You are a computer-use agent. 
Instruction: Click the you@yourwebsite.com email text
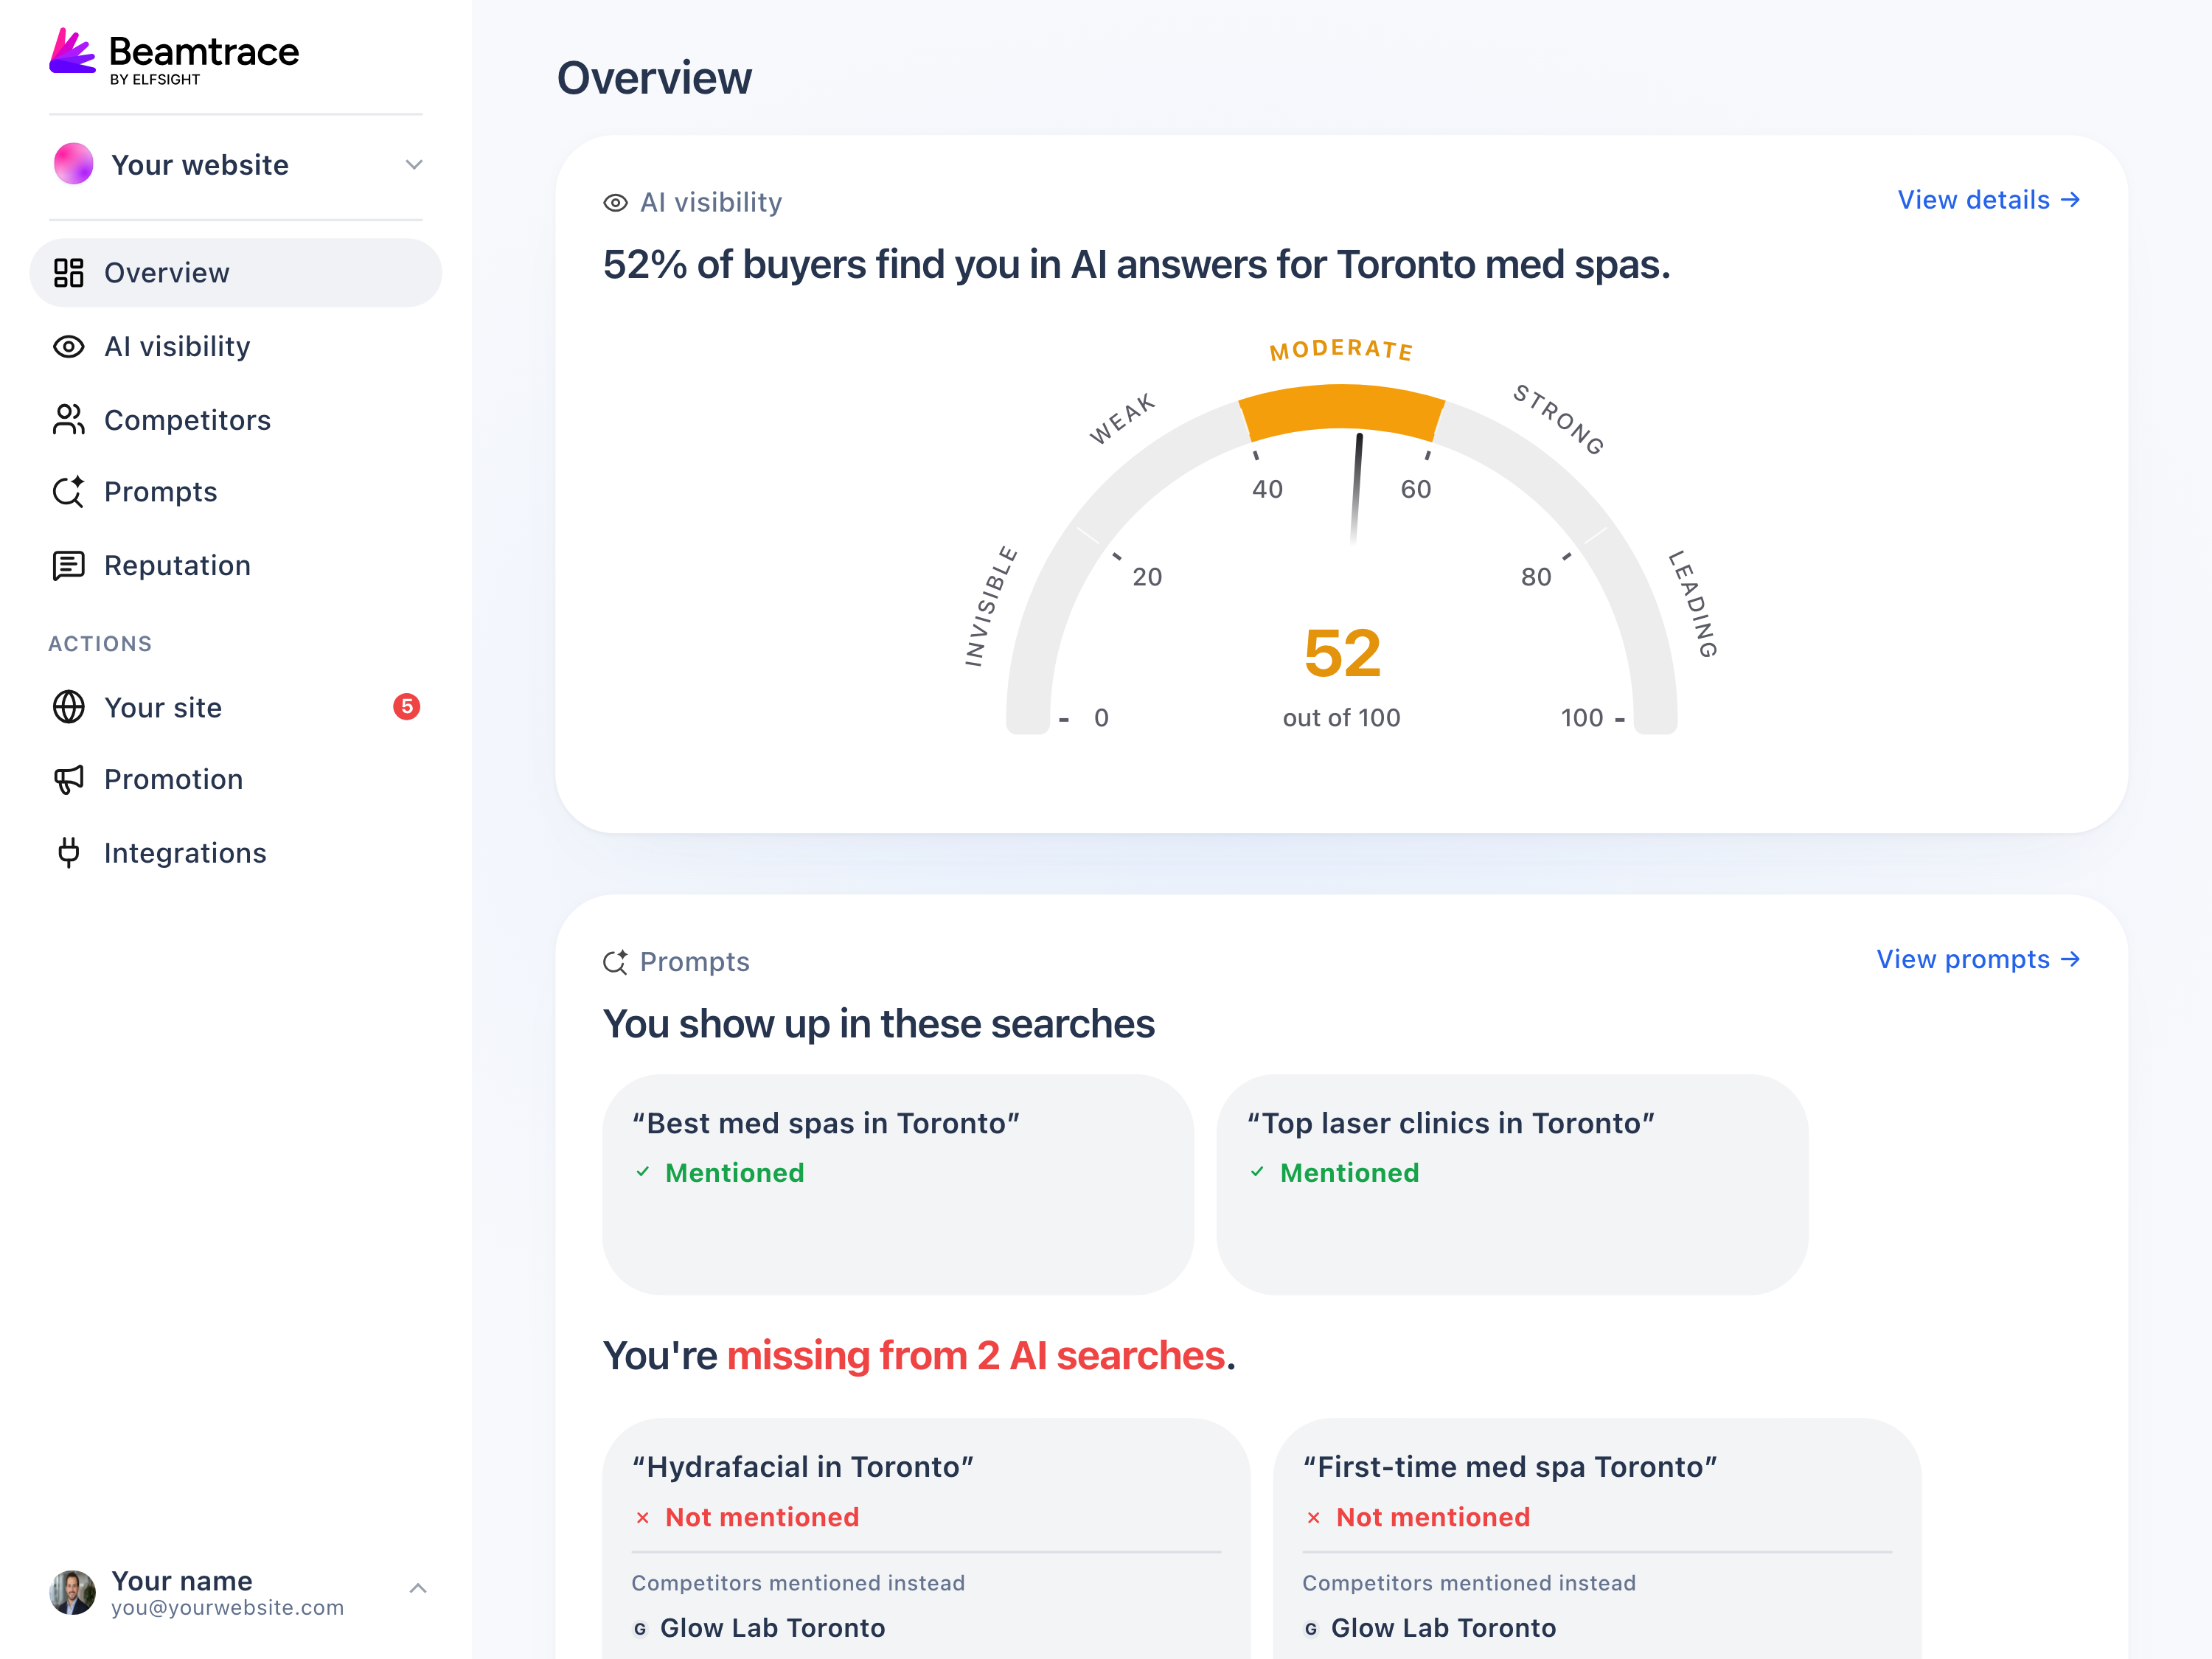[227, 1608]
